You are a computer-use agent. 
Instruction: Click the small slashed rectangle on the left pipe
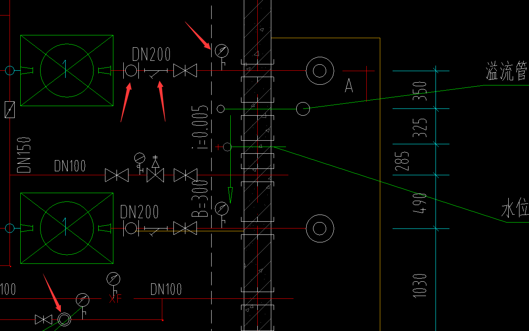(10, 110)
